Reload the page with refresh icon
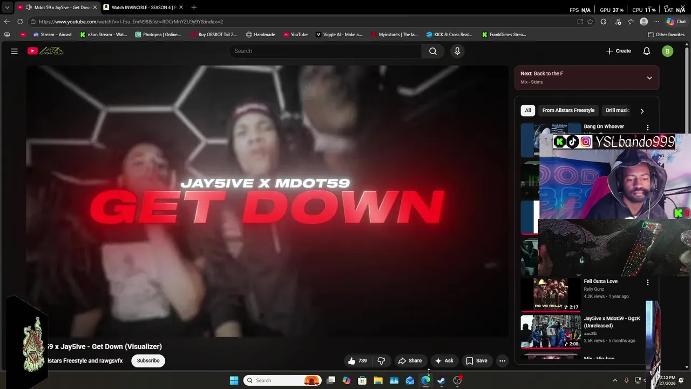The width and height of the screenshot is (691, 389). (x=20, y=22)
